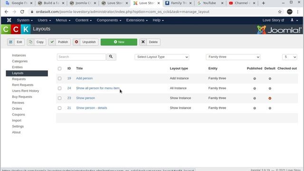The height and width of the screenshot is (171, 304).
Task: Open a new browser tab with plus
Action: click(x=263, y=3)
